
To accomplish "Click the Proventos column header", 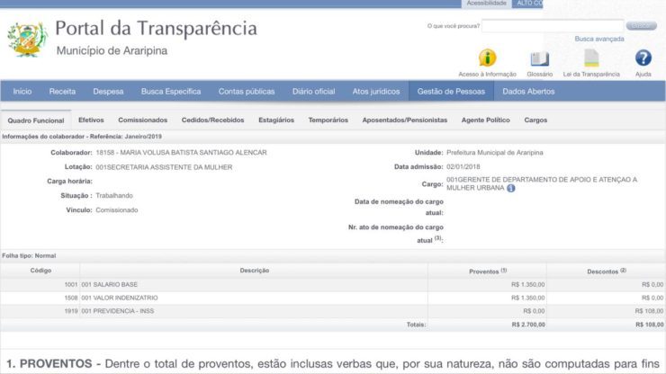I will pos(488,271).
